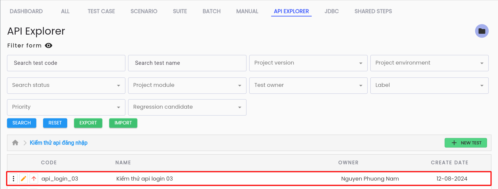Switch to the JDBC tab
The image size is (498, 189).
pos(332,11)
